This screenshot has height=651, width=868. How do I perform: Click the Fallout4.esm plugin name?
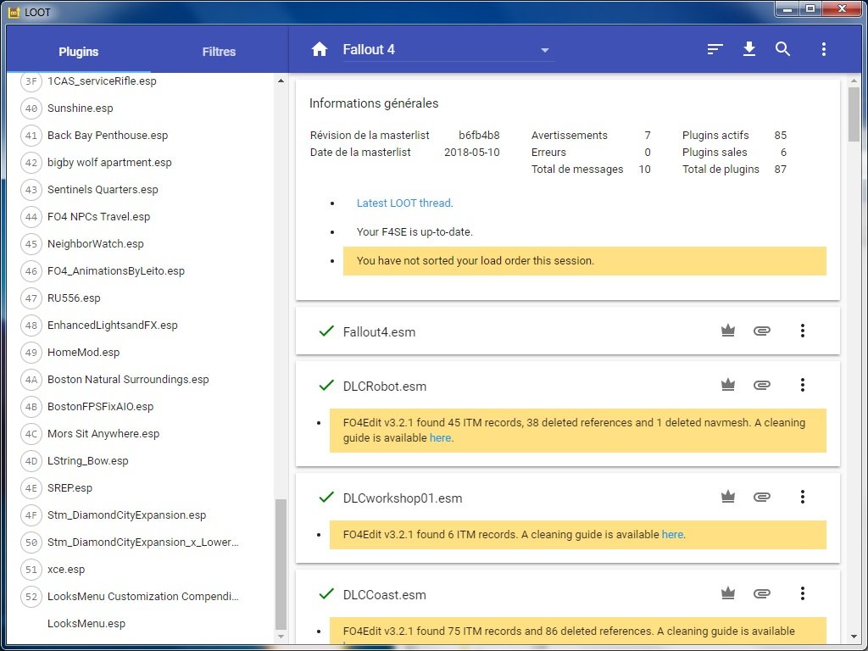pos(379,332)
